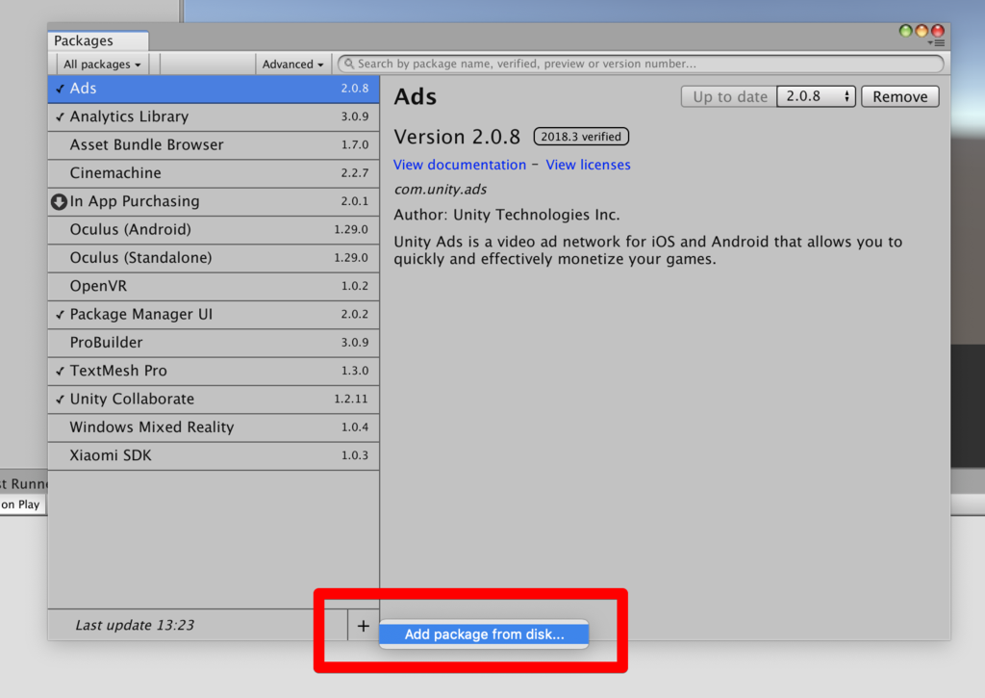This screenshot has width=985, height=698.
Task: Click the Remove button
Action: 899,96
